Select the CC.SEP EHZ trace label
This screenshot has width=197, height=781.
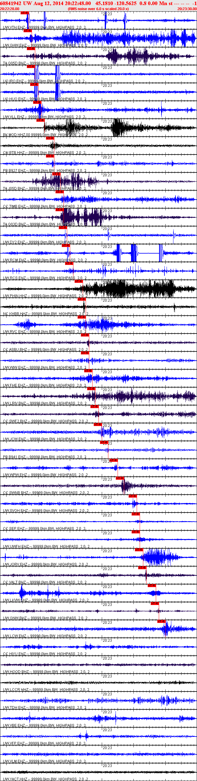(44, 528)
